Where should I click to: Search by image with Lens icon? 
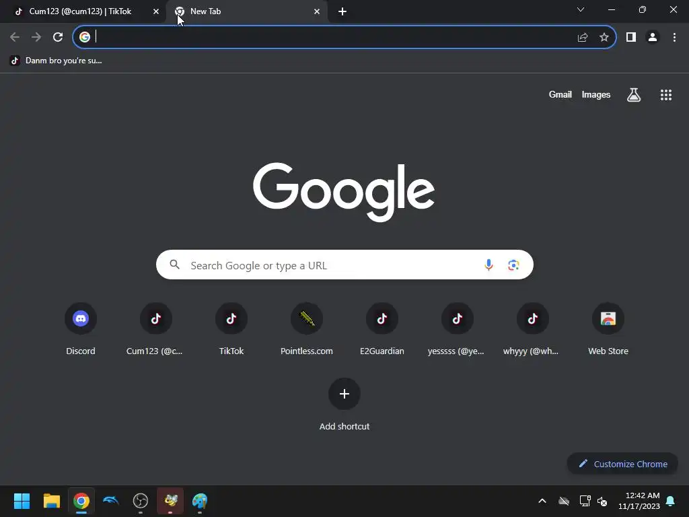tap(513, 265)
